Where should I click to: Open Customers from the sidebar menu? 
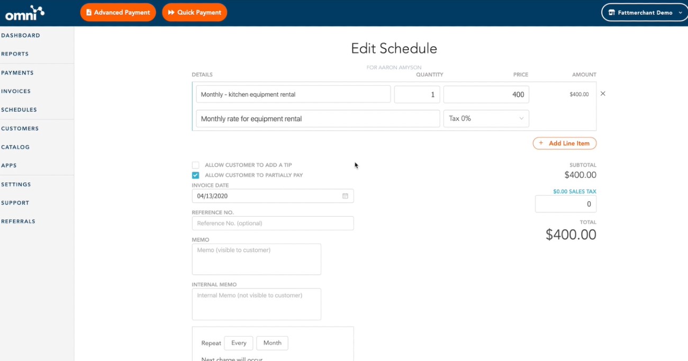pos(20,129)
